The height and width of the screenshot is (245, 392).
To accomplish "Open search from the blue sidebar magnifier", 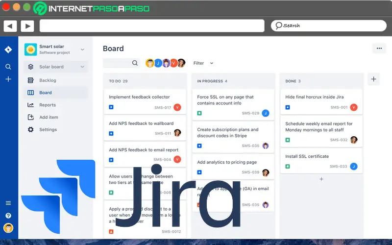I will click(8, 67).
